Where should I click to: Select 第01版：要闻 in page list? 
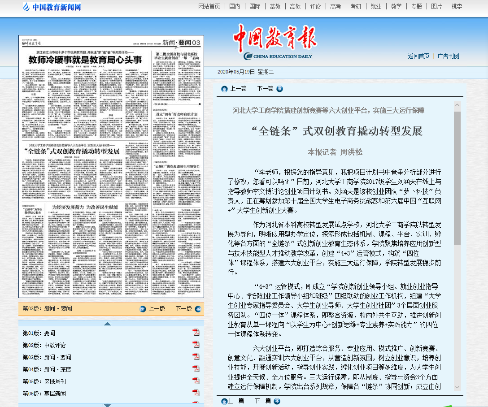(x=39, y=333)
